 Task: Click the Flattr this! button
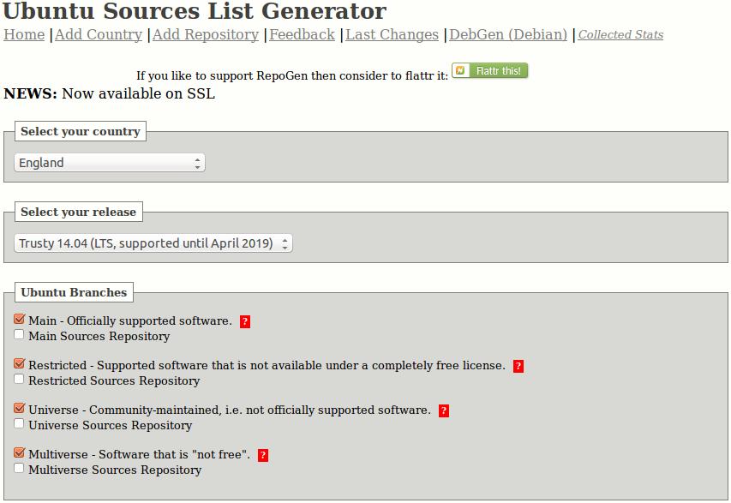click(490, 71)
